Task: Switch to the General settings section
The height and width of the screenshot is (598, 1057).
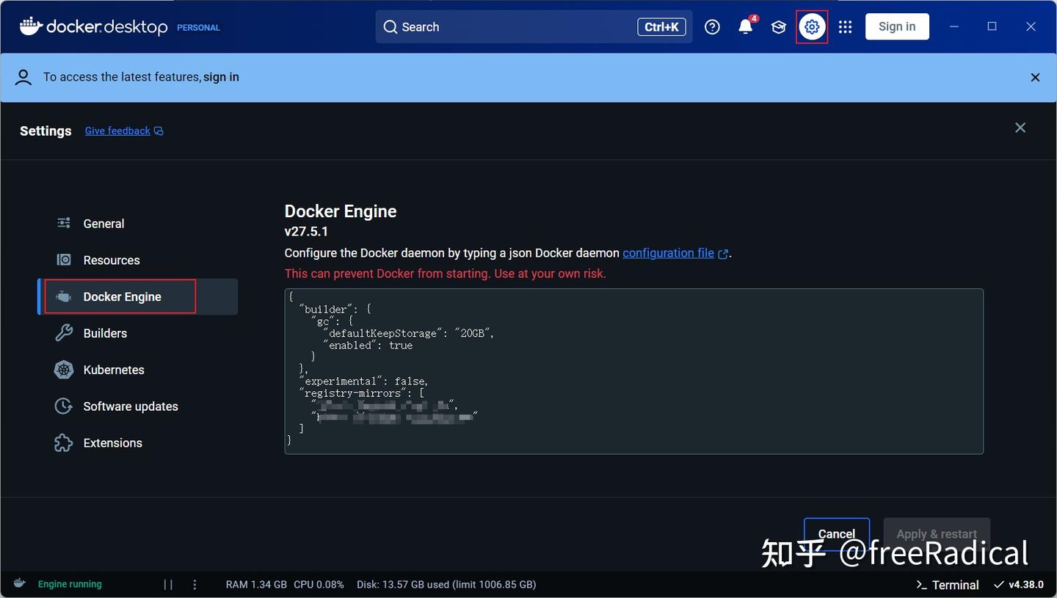Action: click(103, 223)
